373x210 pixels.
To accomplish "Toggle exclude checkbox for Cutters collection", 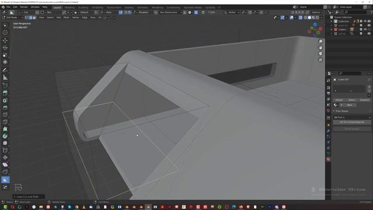I will (x=361, y=30).
